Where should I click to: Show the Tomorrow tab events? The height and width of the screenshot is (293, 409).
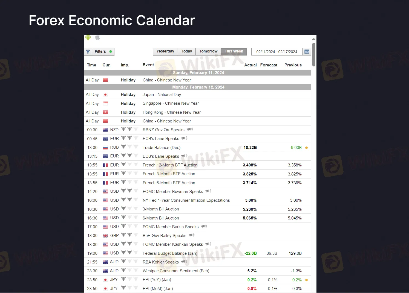(208, 51)
